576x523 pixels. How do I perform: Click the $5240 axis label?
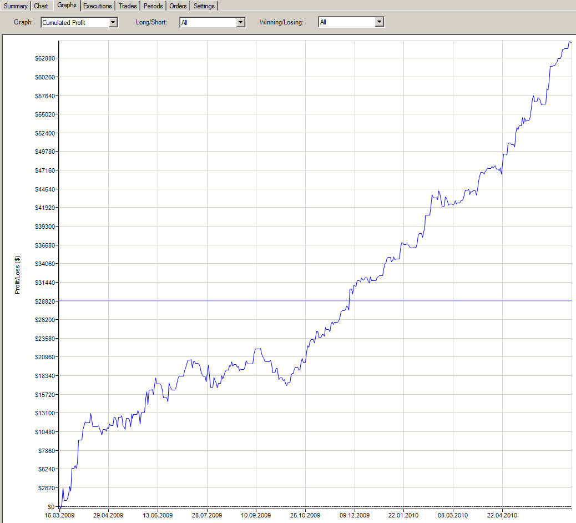pyautogui.click(x=47, y=469)
